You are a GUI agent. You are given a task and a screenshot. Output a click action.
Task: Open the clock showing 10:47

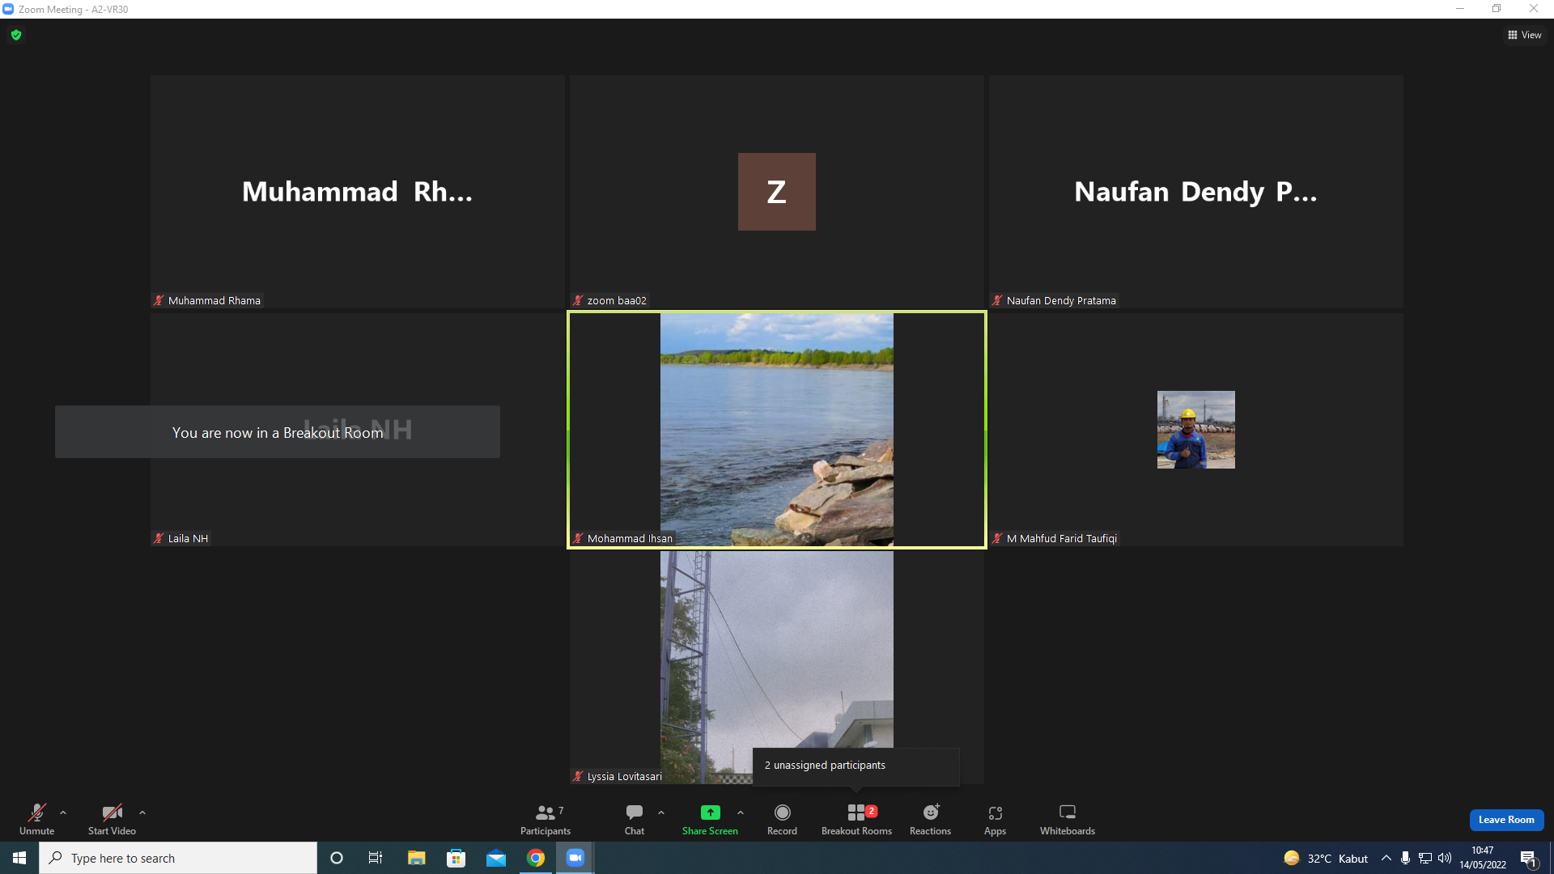1483,858
